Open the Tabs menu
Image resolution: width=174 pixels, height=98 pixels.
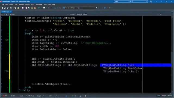[49, 5]
